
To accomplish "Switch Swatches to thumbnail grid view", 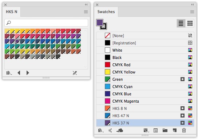I will (190, 23).
